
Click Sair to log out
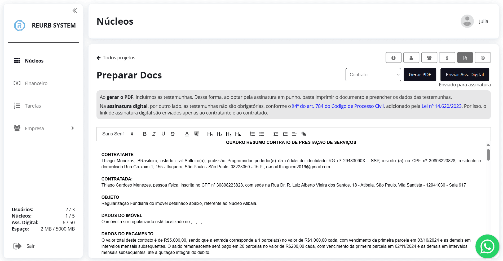[x=30, y=246]
